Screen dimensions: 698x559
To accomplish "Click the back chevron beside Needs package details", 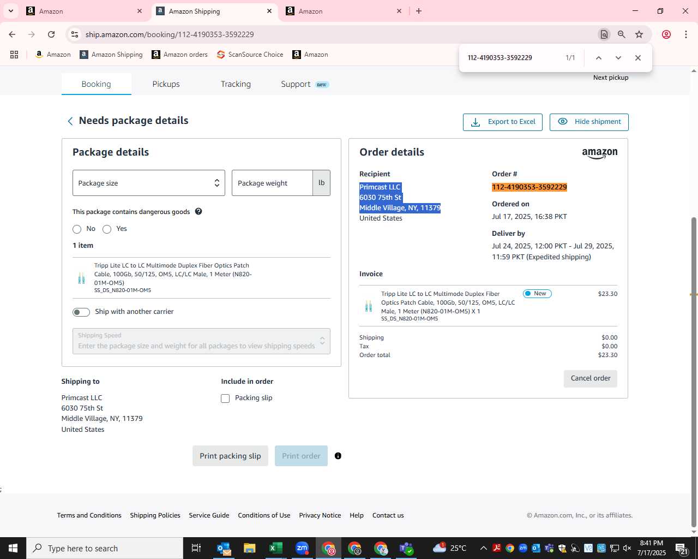I will [x=70, y=121].
